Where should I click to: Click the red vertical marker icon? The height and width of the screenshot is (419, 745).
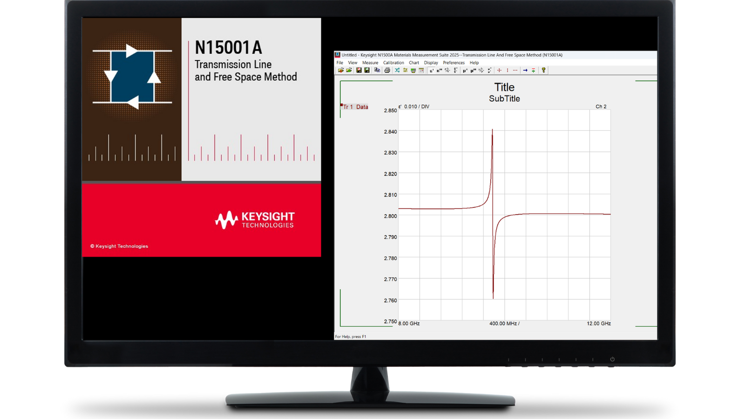pos(508,70)
